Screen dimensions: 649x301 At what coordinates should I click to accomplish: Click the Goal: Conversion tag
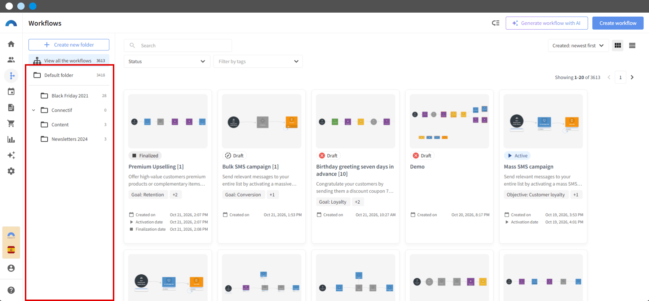tap(243, 195)
